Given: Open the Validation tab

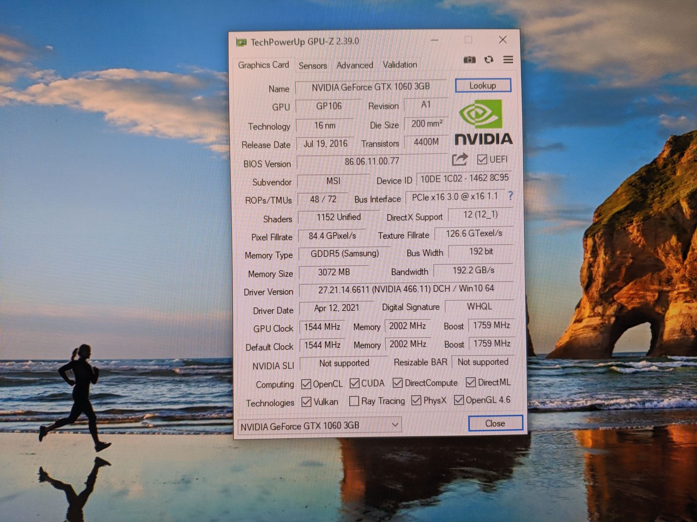Looking at the screenshot, I should [x=400, y=65].
